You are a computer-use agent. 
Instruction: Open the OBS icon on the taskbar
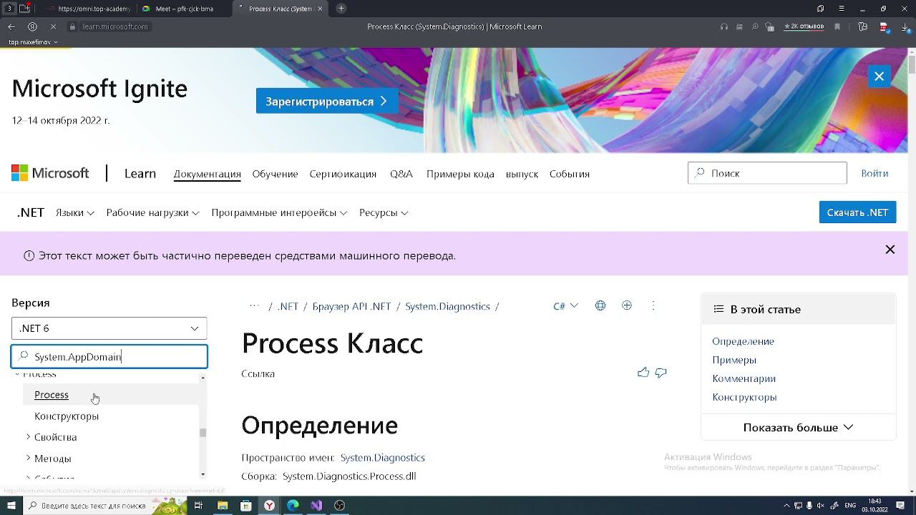340,506
